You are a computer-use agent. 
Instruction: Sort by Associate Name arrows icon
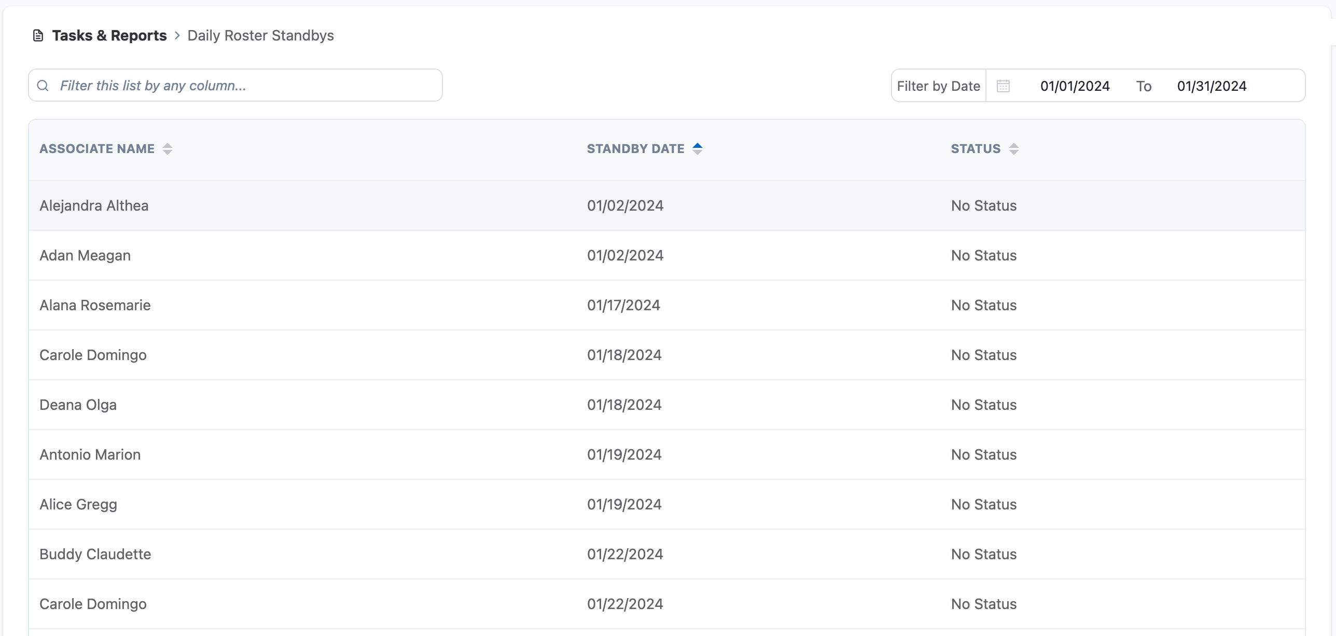pos(167,149)
